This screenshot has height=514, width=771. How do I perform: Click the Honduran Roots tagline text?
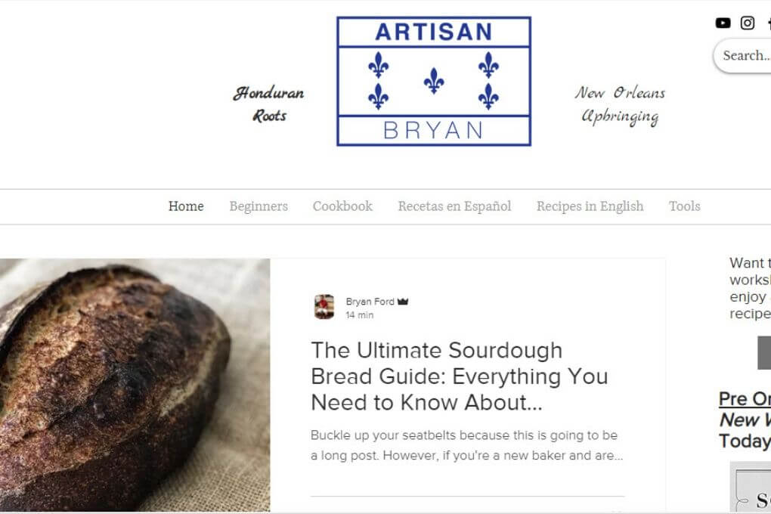pos(268,104)
